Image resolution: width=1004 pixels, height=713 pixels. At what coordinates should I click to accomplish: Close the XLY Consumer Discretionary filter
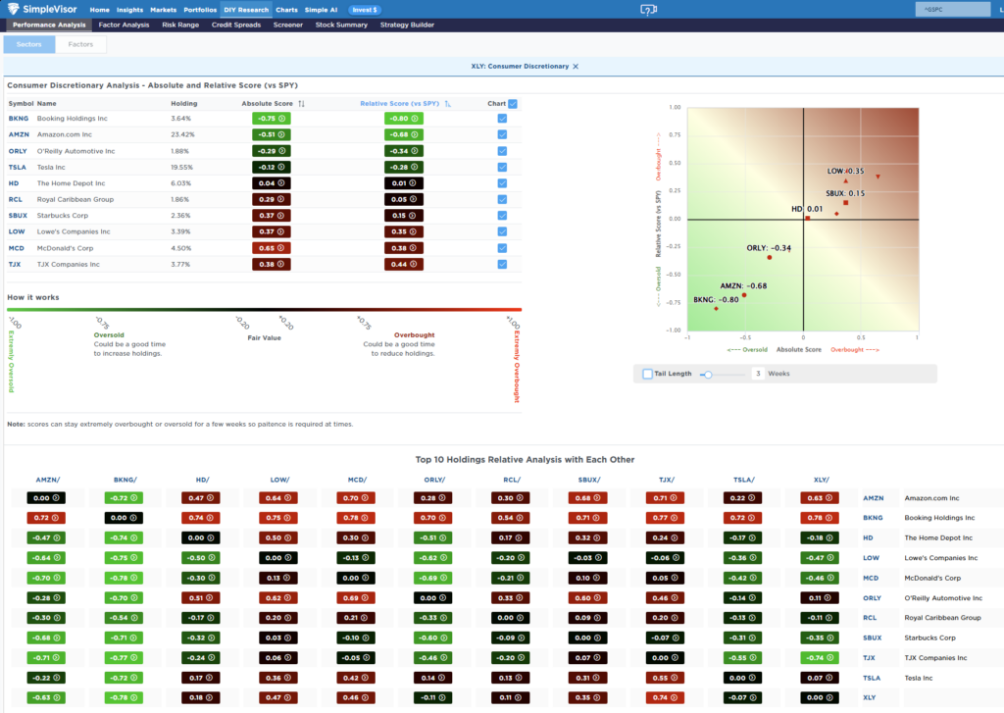(576, 66)
